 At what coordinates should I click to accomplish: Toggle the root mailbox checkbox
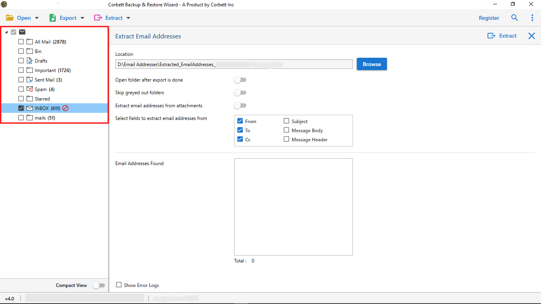pyautogui.click(x=14, y=32)
